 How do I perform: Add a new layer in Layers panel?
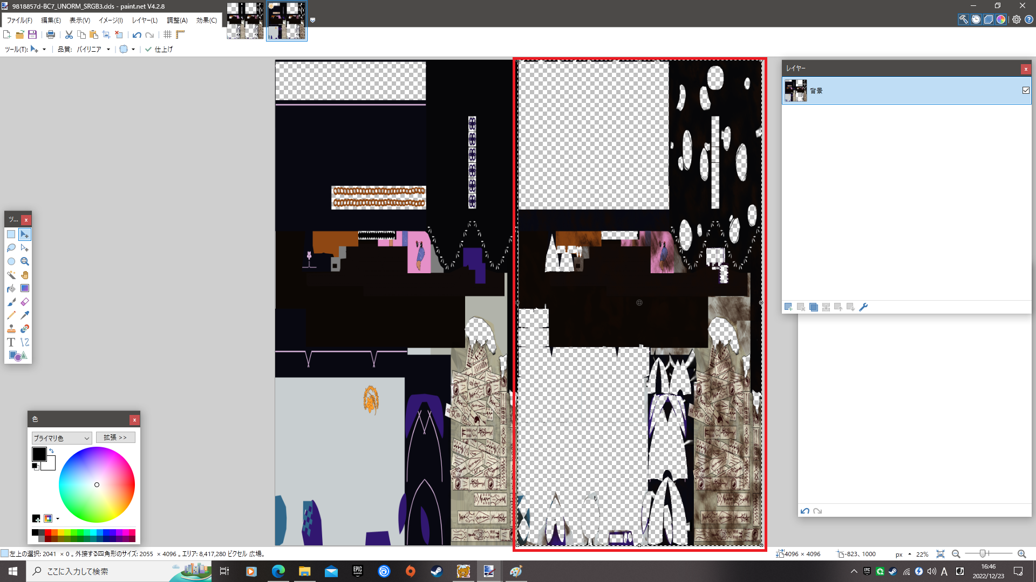tap(788, 307)
